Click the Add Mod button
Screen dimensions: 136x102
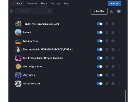pyautogui.click(x=99, y=11)
